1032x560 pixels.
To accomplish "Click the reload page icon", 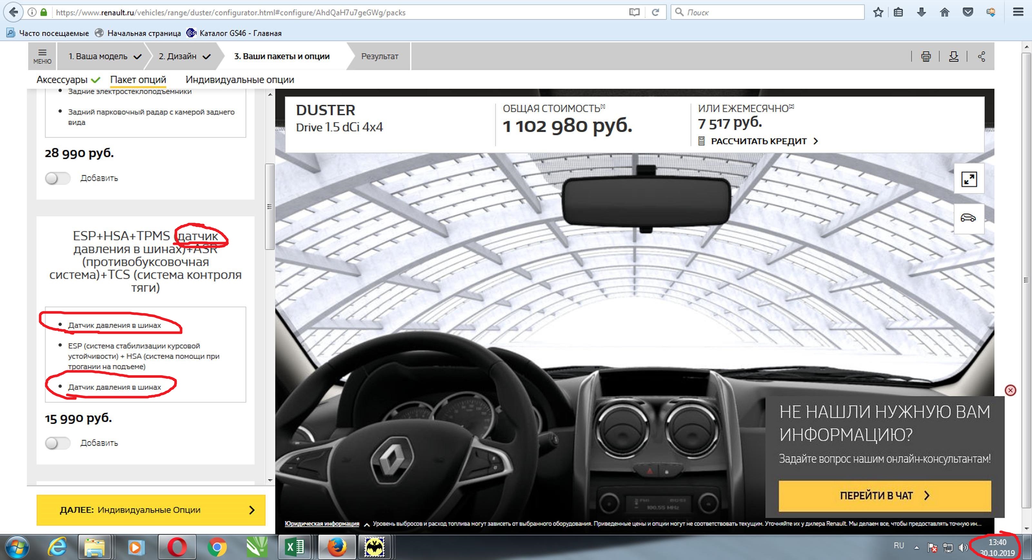I will coord(655,13).
